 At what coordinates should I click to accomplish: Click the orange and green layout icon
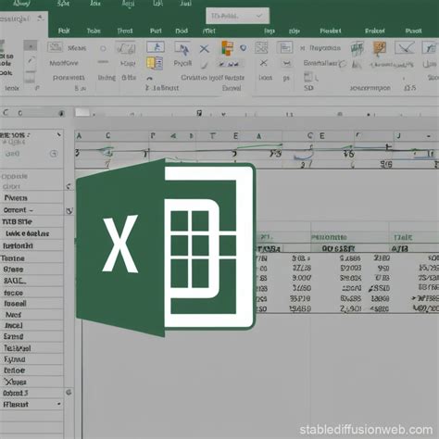pyautogui.click(x=227, y=48)
